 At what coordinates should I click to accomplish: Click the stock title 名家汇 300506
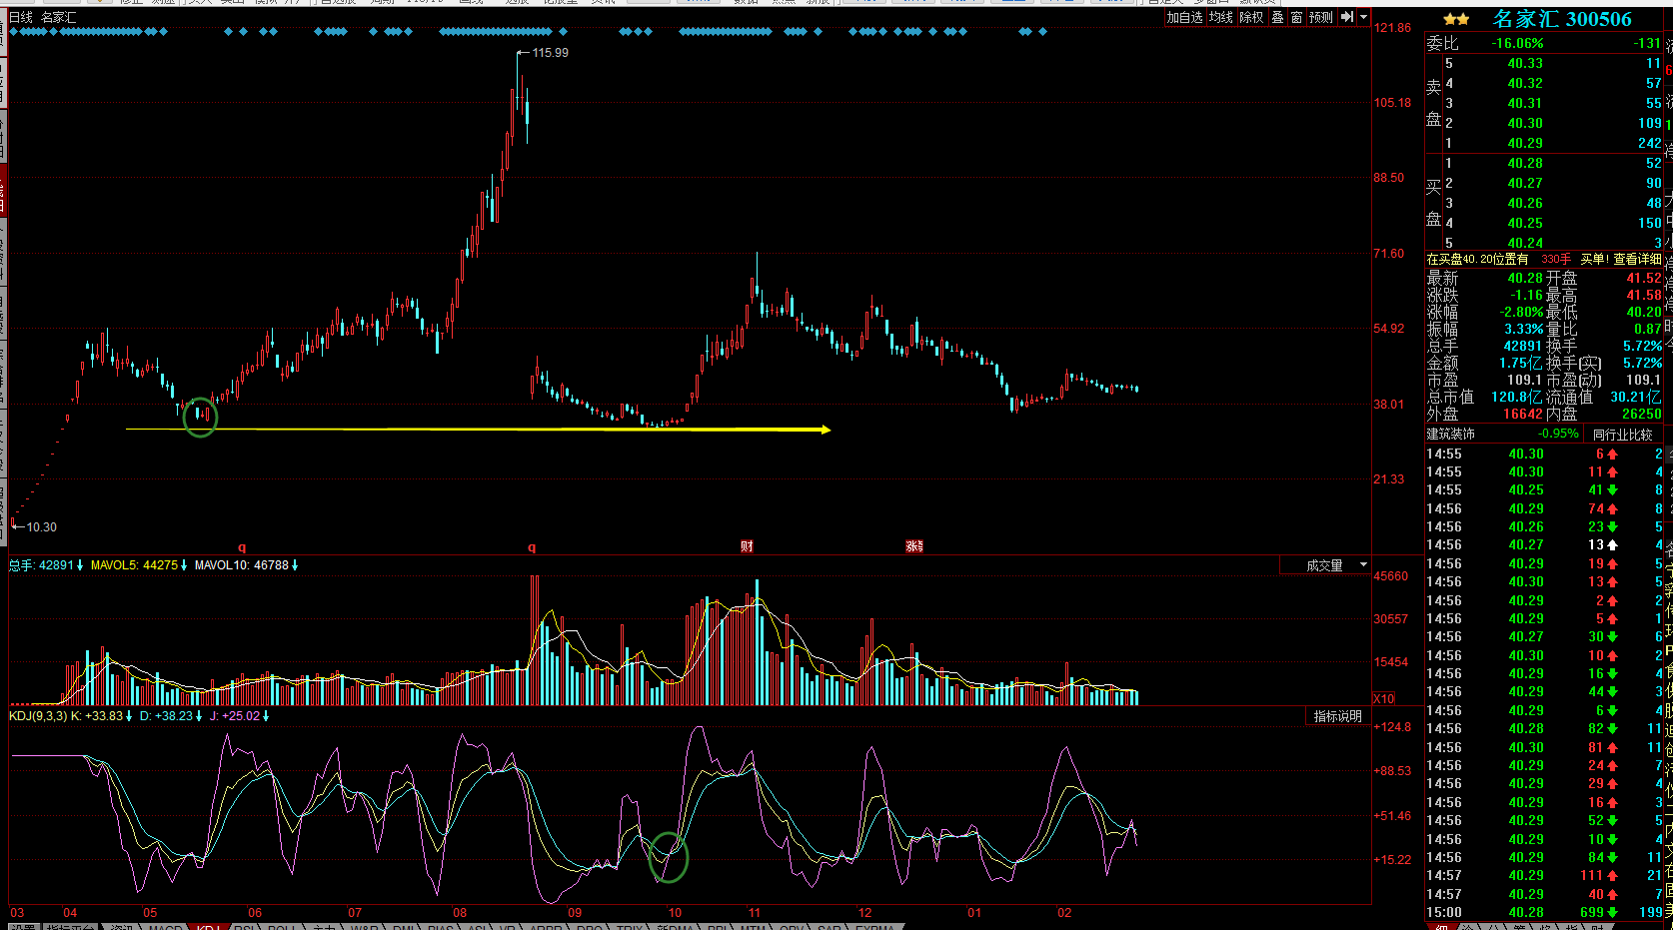(x=1562, y=19)
